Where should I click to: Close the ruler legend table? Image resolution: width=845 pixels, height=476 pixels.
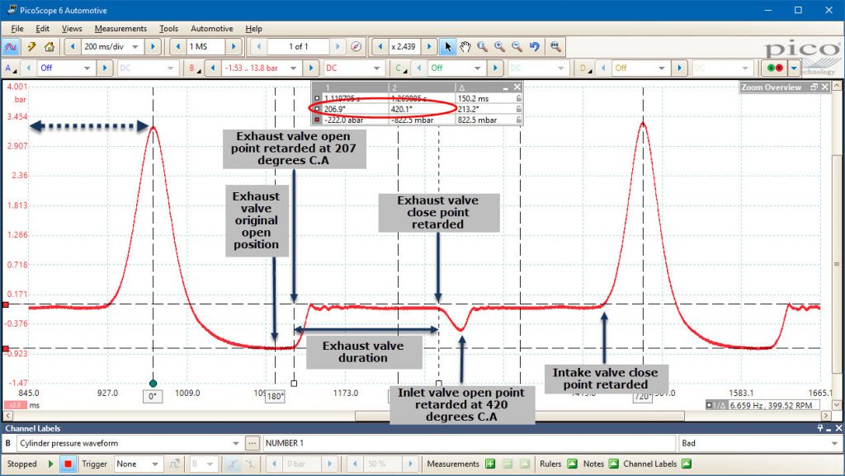tap(517, 87)
